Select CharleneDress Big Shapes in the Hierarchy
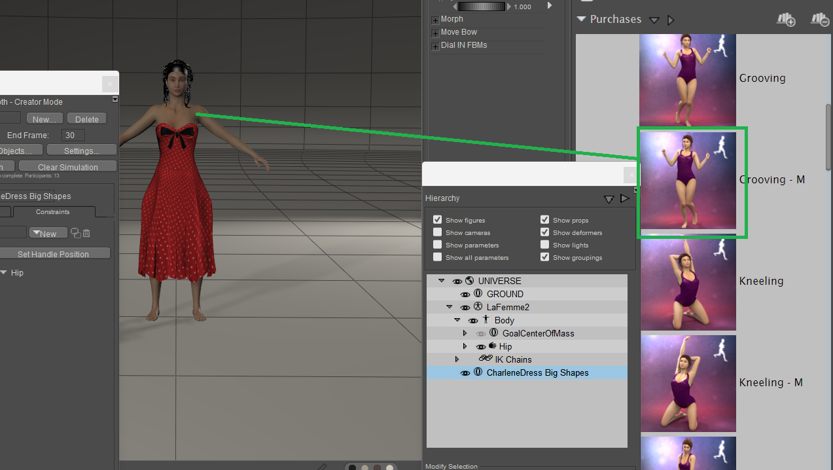833x470 pixels. pos(537,372)
